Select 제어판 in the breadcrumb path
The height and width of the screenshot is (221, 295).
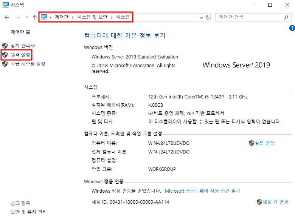62,17
